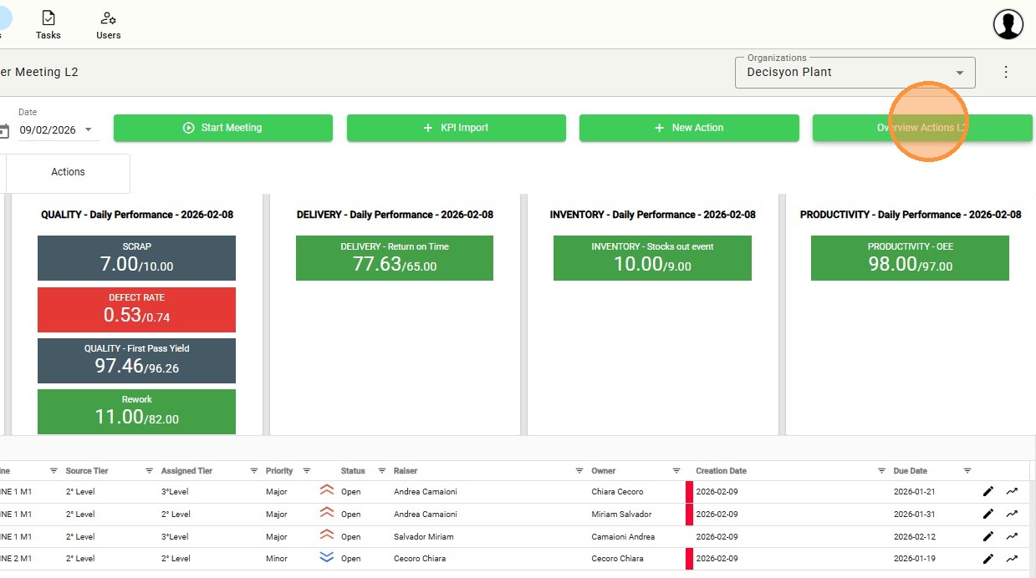
Task: Open the Users management icon
Action: (x=108, y=18)
